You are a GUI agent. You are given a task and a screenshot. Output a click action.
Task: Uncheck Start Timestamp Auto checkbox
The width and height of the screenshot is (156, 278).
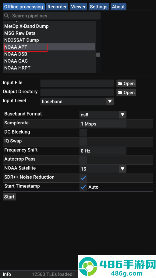click(83, 187)
